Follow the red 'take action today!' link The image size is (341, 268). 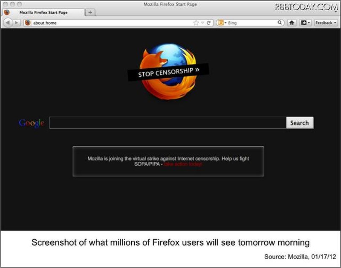183,164
